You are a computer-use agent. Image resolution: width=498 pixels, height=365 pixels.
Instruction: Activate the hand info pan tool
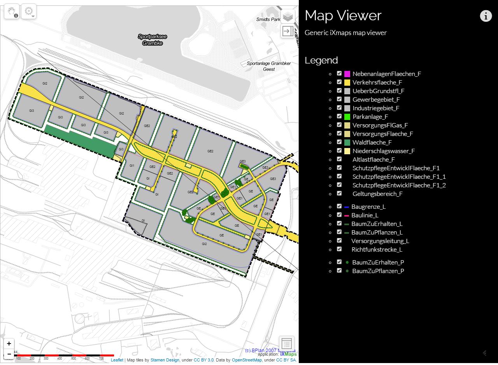click(x=12, y=11)
